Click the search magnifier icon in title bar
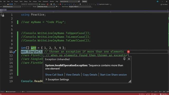This screenshot has width=169, height=95. pos(79,2)
